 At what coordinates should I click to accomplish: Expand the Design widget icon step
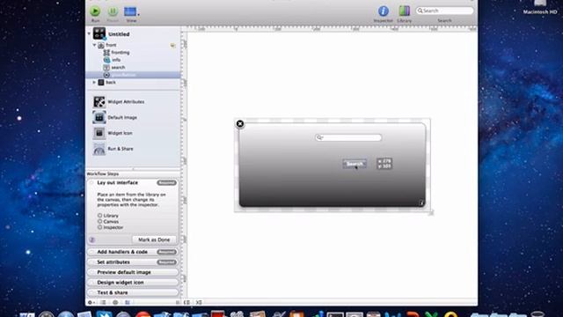[133, 283]
